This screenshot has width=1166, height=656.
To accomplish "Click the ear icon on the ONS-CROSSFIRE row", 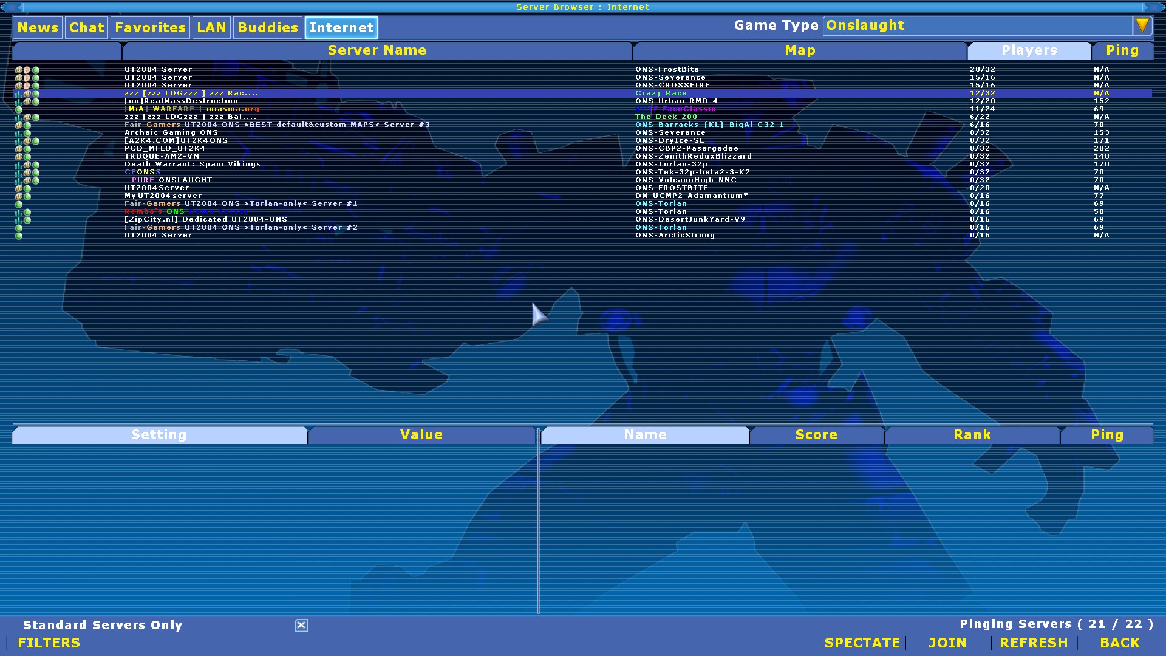I will [27, 86].
